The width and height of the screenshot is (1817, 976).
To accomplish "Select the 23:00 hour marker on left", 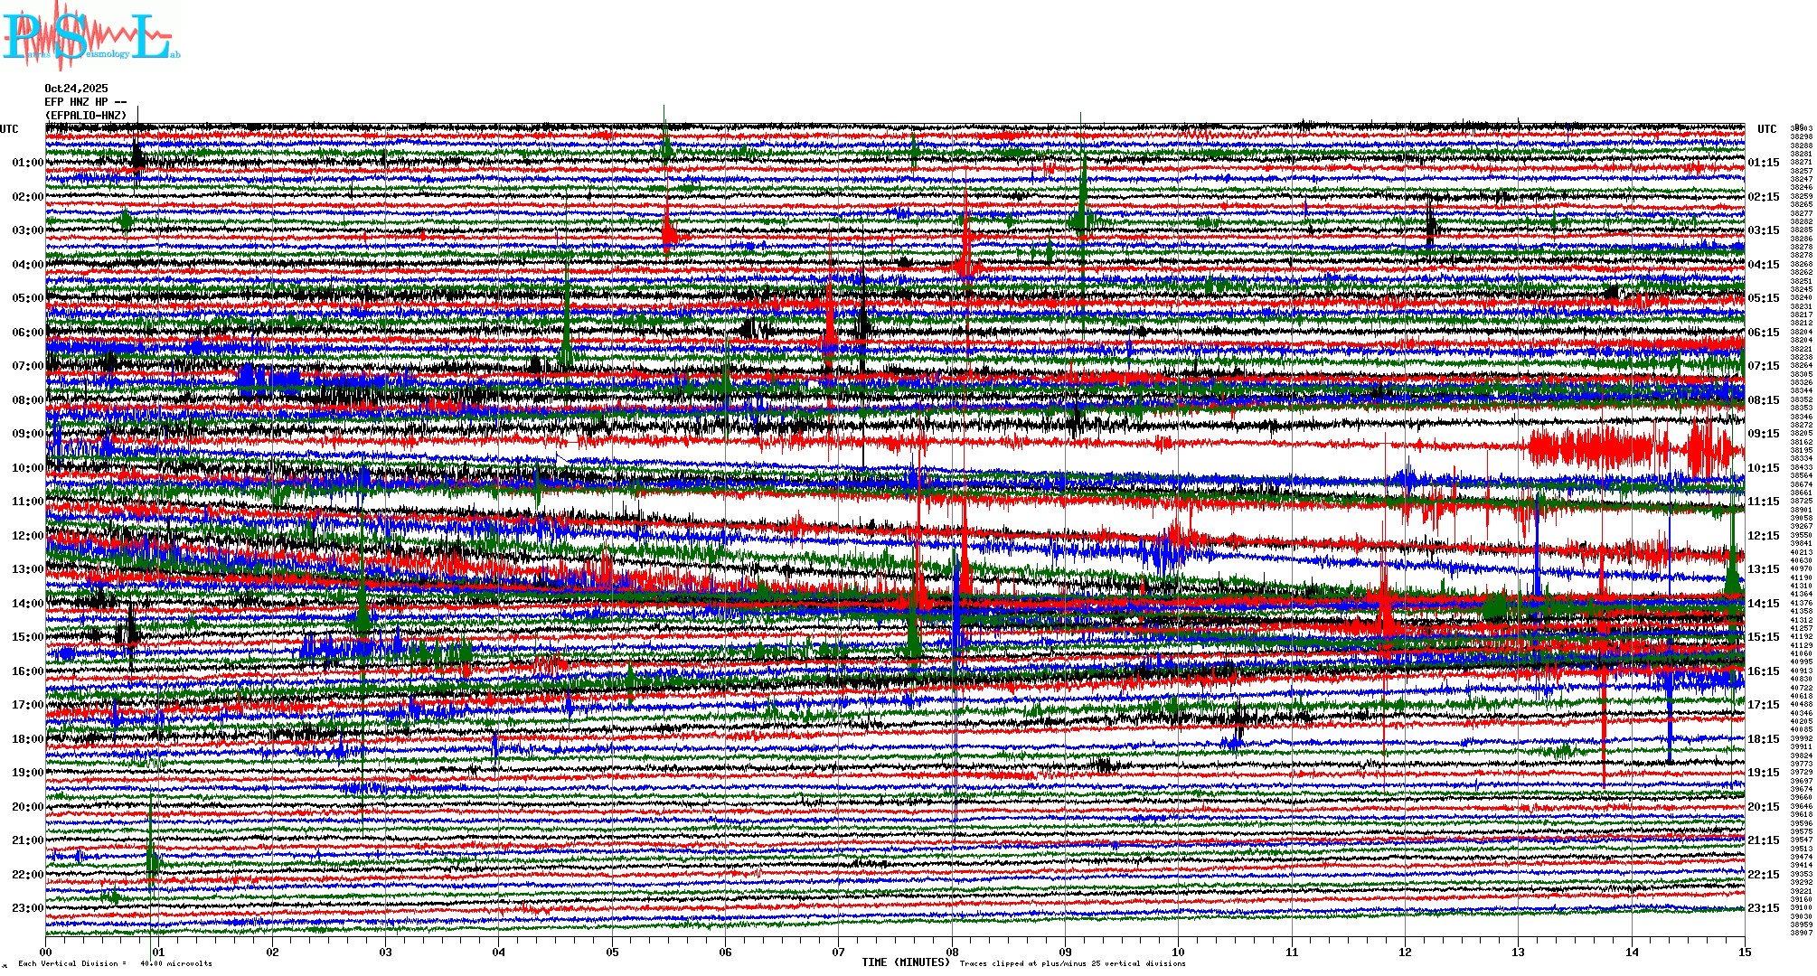I will [27, 908].
